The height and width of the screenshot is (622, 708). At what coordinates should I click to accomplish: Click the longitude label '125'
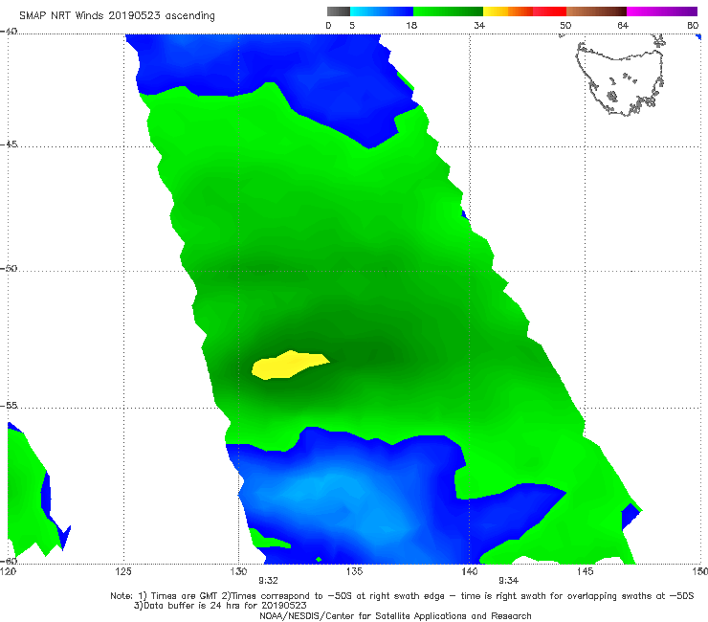[x=123, y=571]
